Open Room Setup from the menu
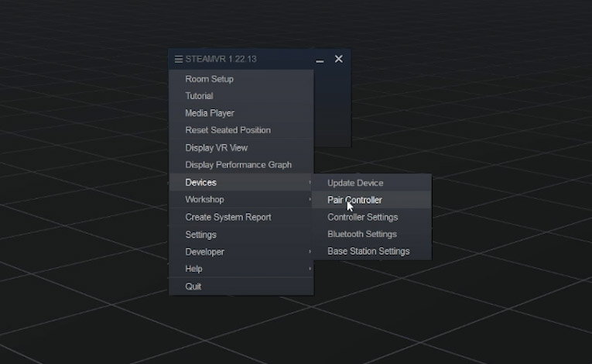This screenshot has height=364, width=592. tap(209, 79)
